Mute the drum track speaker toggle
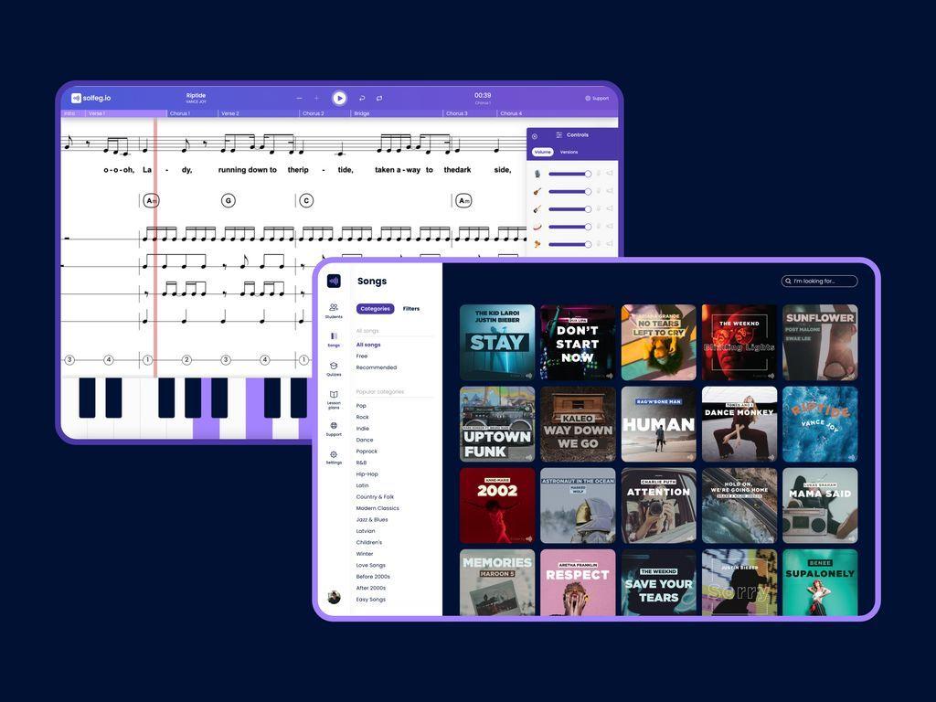 (610, 227)
